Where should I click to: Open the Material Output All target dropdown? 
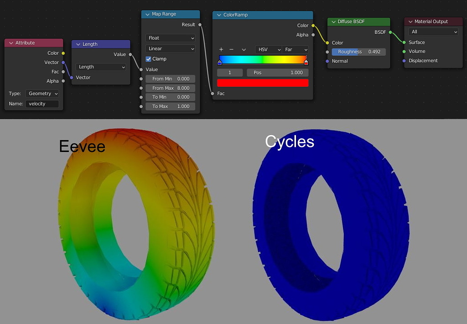coord(433,31)
